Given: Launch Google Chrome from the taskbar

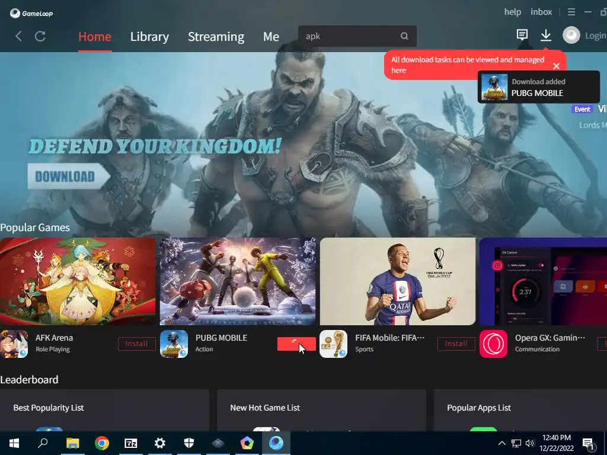Looking at the screenshot, I should [102, 443].
